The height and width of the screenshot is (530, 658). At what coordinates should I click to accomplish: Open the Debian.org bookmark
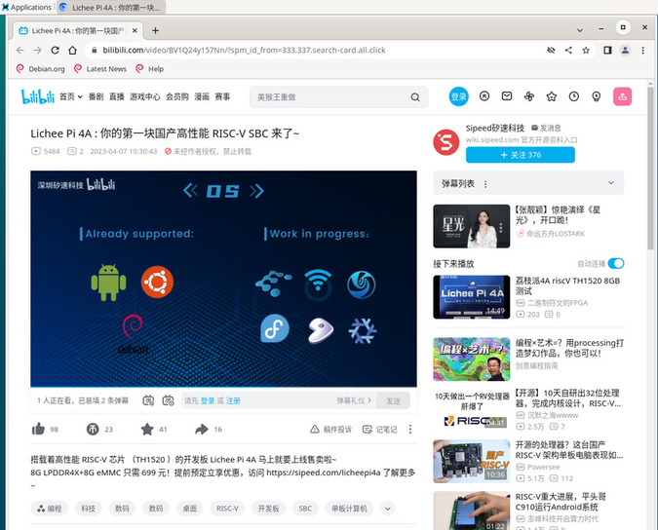point(40,69)
